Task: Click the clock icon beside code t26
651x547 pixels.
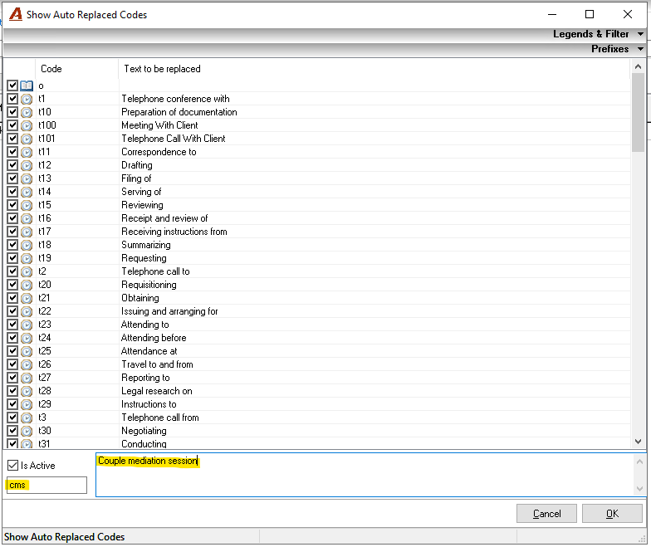Action: (27, 365)
